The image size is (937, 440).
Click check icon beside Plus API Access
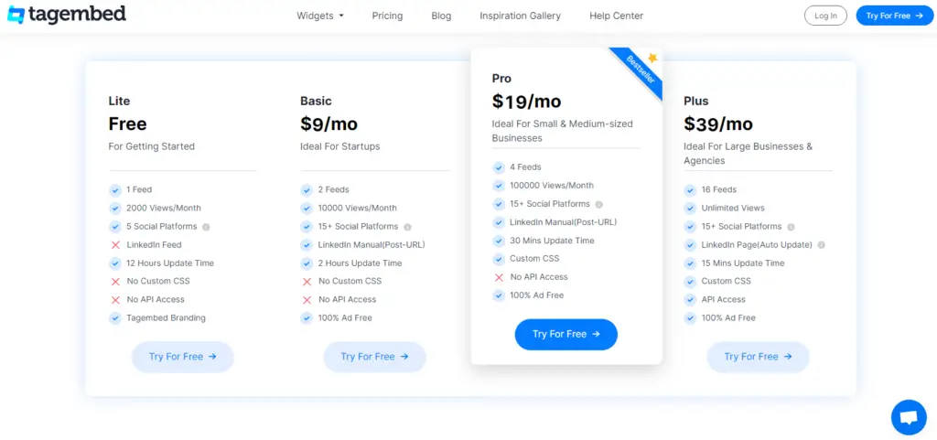click(x=691, y=300)
